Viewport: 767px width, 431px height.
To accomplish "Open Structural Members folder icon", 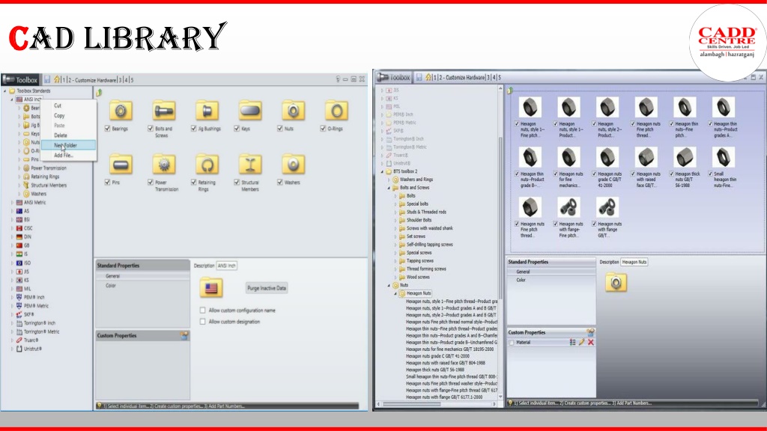I will (250, 165).
